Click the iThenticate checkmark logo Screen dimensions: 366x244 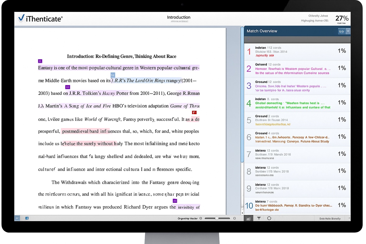[21, 18]
